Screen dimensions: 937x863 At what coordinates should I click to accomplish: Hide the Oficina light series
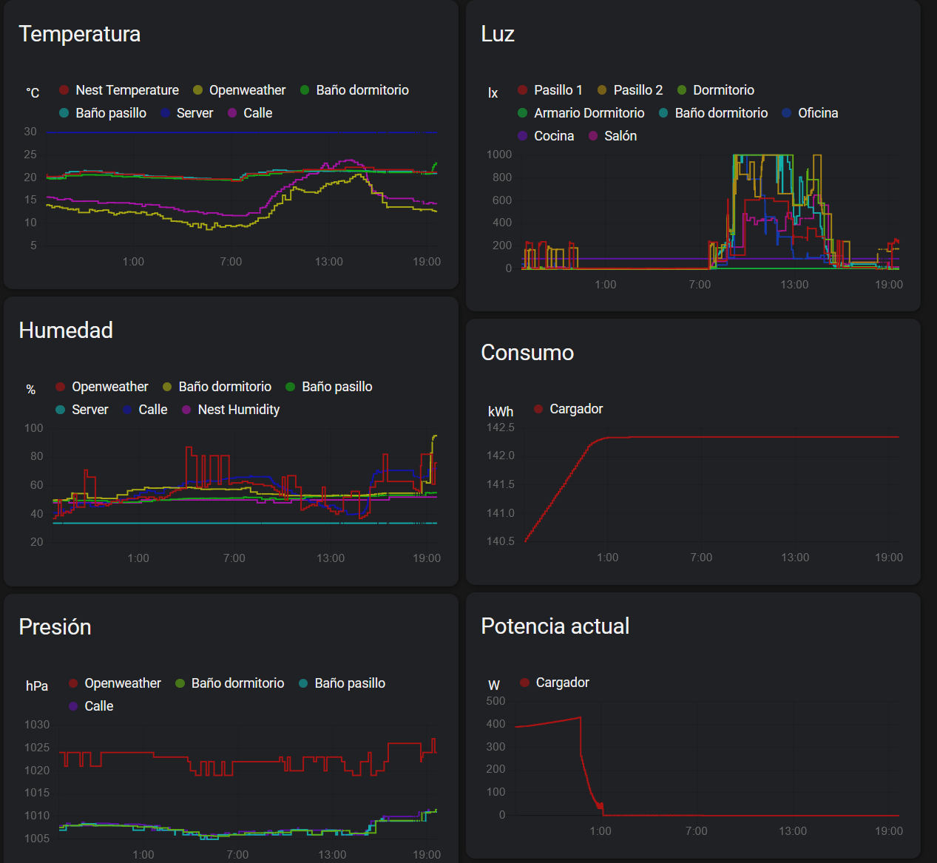coord(810,113)
